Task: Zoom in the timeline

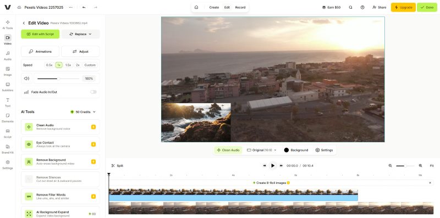Action: [420, 166]
